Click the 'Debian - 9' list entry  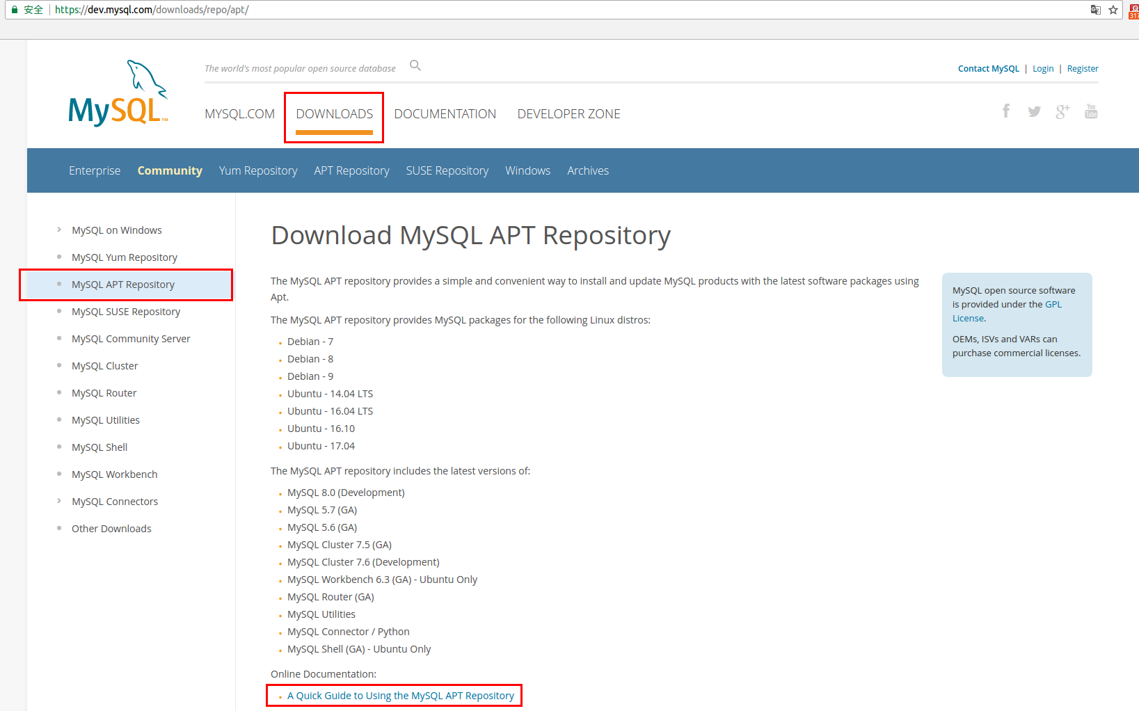[x=310, y=376]
